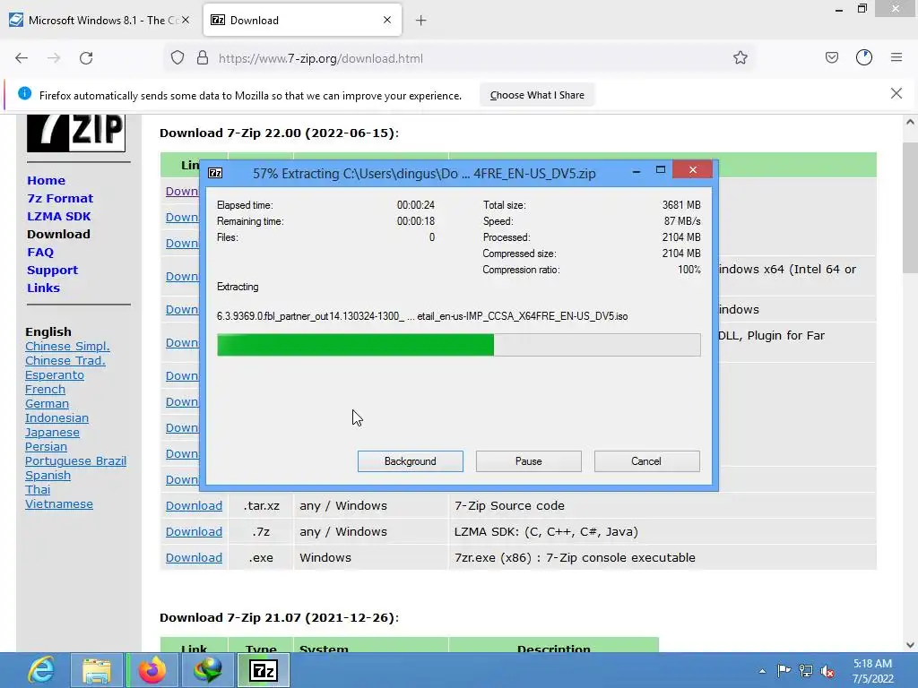Show hidden system tray icons
This screenshot has width=918, height=688.
point(762,671)
